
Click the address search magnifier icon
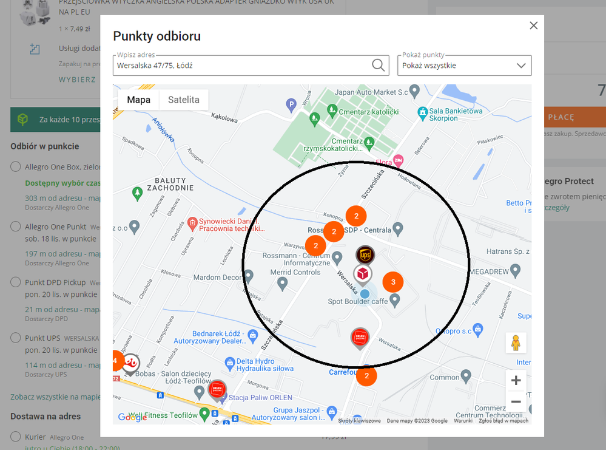[378, 66]
